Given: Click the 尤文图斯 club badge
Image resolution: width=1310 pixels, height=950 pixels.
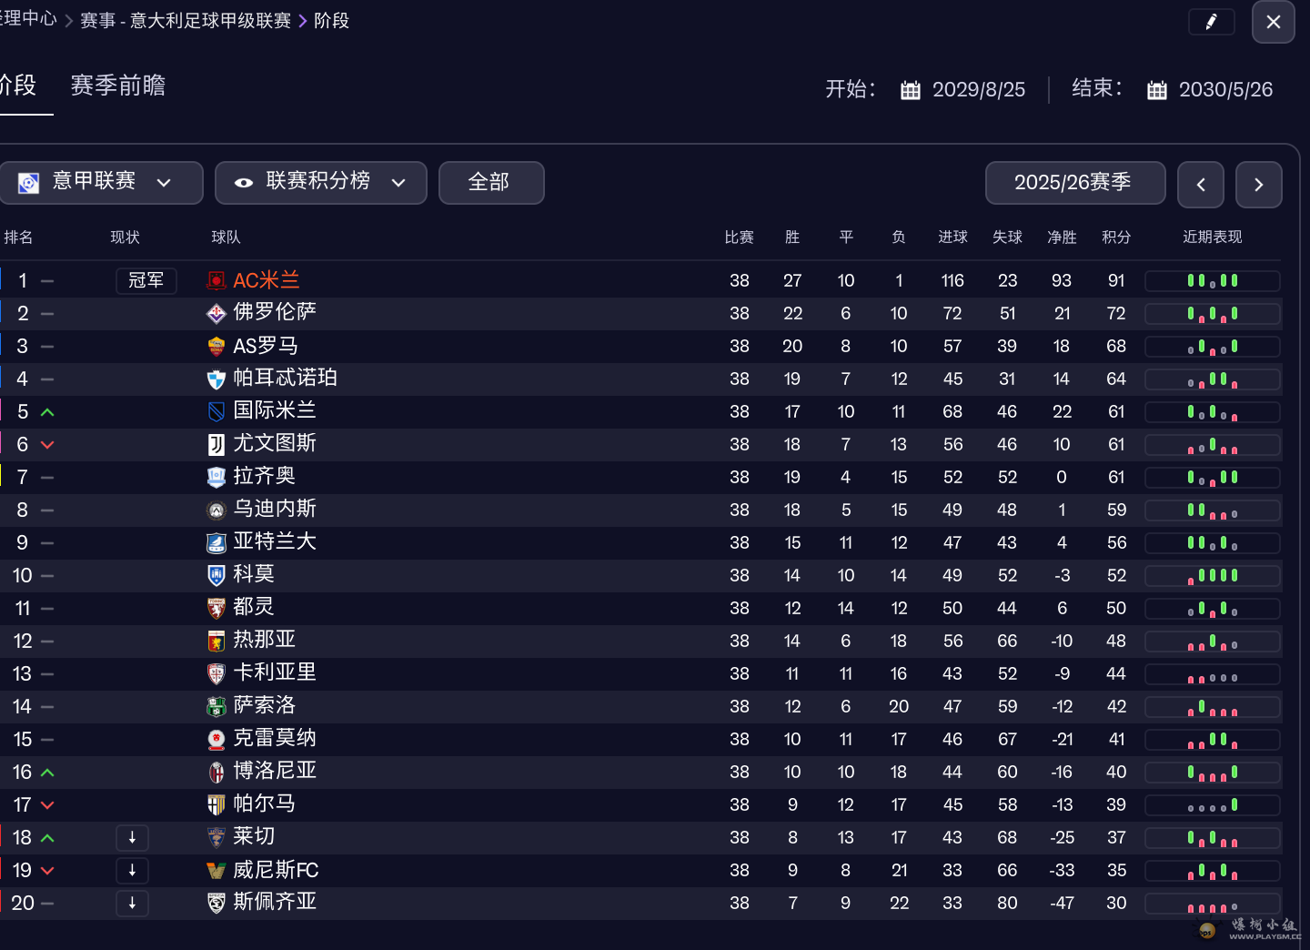Looking at the screenshot, I should [x=217, y=444].
